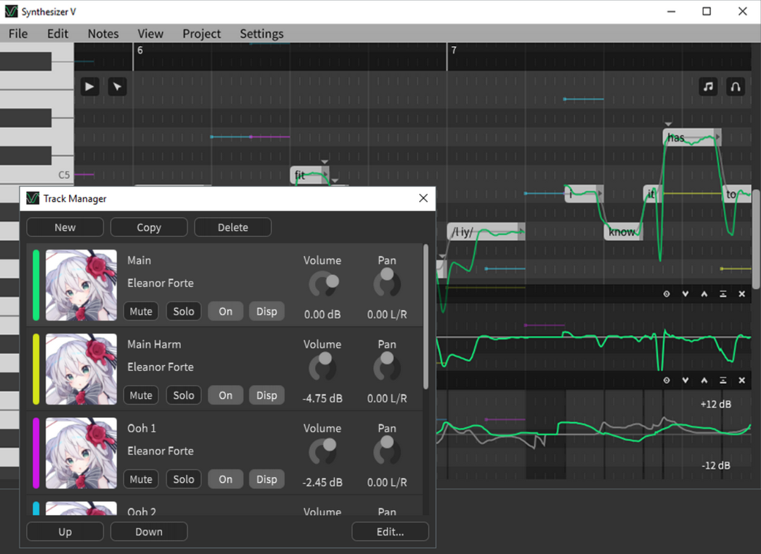Open the Edit... options in Track Manager
Viewport: 761px width, 554px height.
390,531
